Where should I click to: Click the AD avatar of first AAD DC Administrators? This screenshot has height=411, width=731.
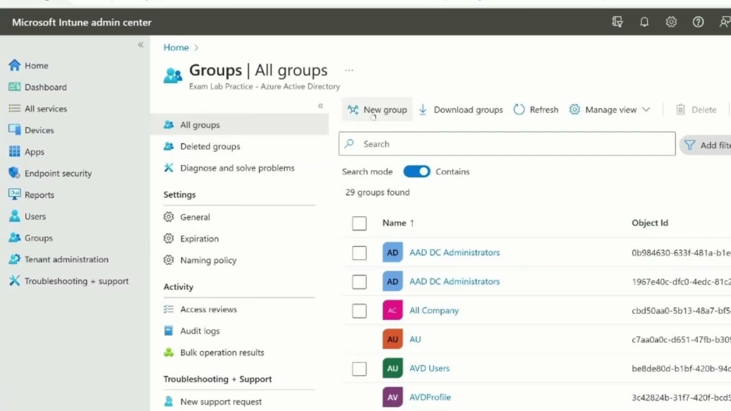click(392, 252)
